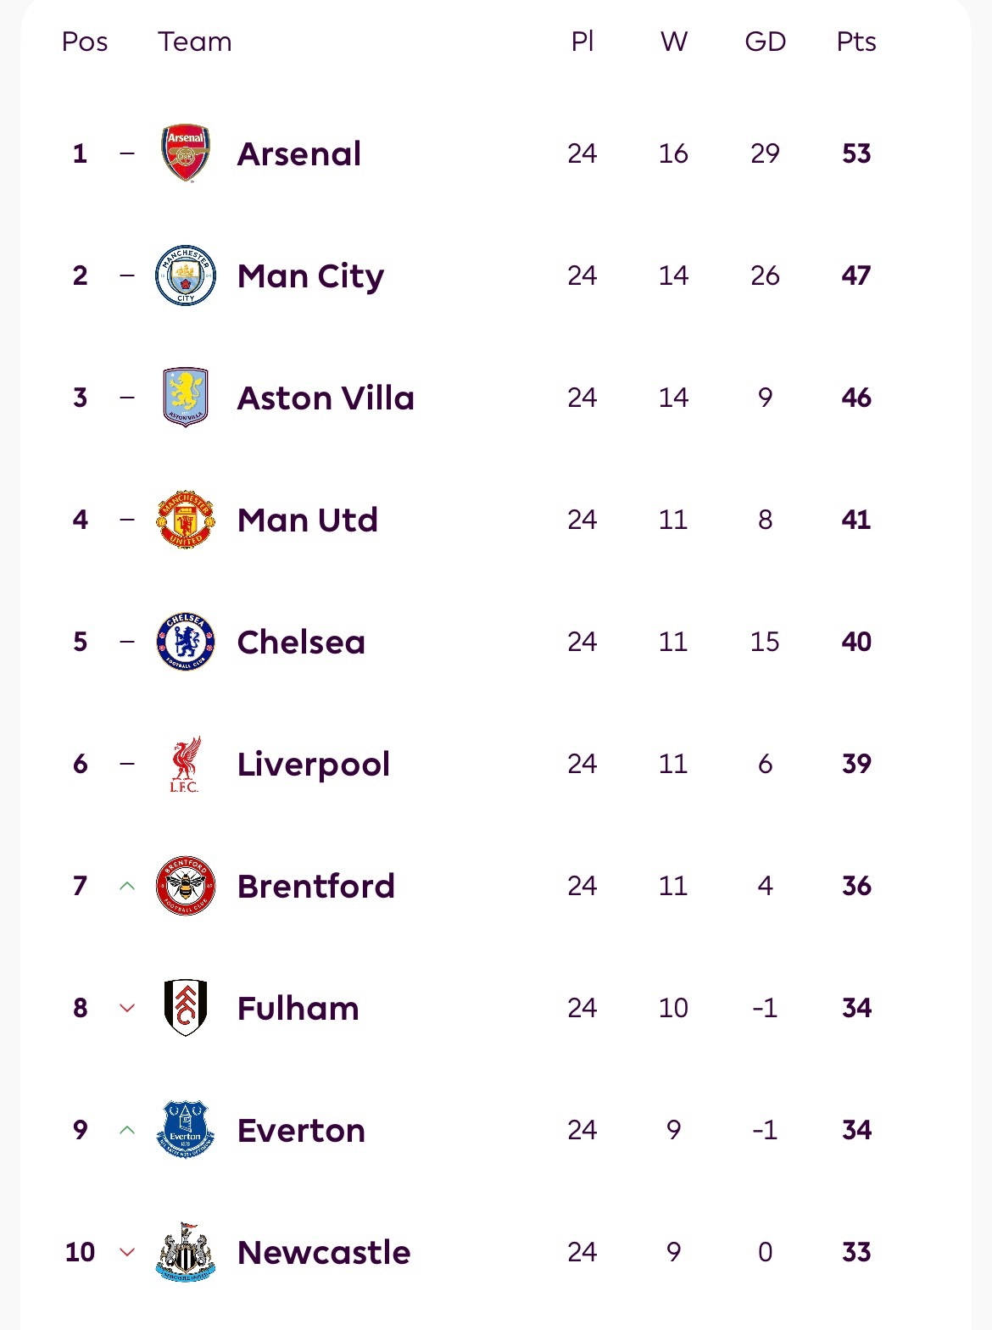Click the Man Utd club crest
Viewport: 992px width, 1330px height.
(186, 520)
